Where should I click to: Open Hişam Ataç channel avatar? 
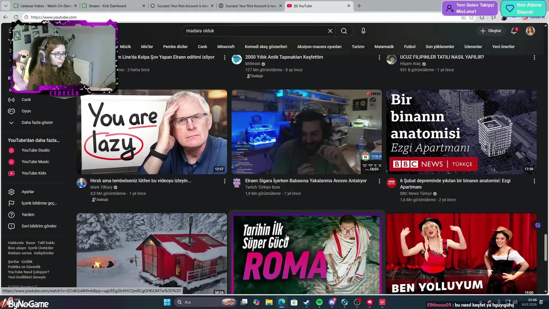[x=391, y=59]
